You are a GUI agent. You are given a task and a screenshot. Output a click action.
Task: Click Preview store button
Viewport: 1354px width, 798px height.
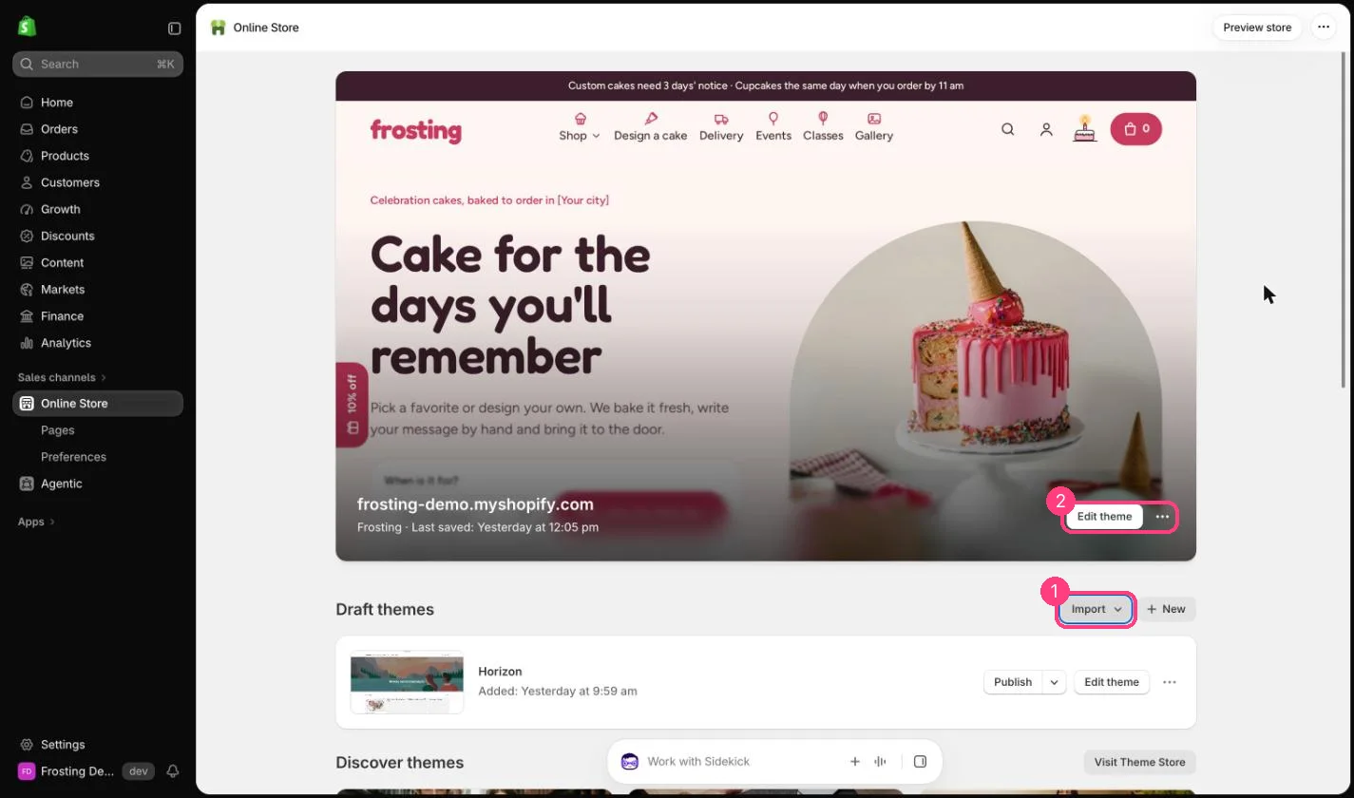pos(1257,28)
